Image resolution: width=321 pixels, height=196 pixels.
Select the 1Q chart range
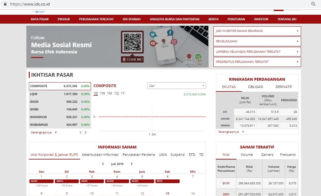pyautogui.click(x=116, y=93)
